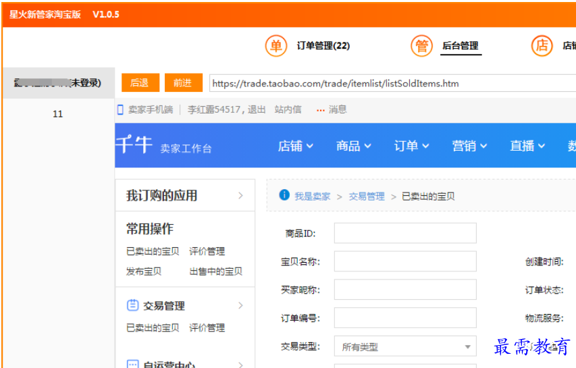Click the orange 单 order management icon
This screenshot has width=576, height=368.
[276, 46]
